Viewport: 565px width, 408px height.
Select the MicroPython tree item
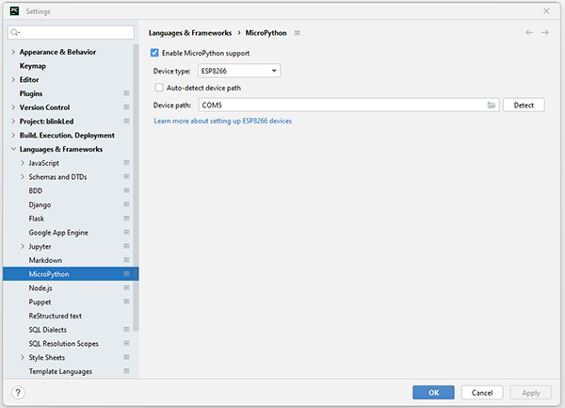coord(71,274)
